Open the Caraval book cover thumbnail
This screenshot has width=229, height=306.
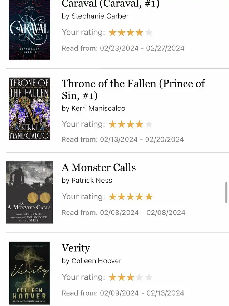[29, 30]
